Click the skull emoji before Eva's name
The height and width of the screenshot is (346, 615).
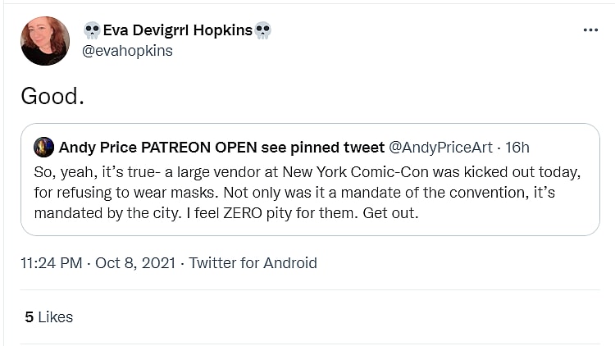(x=92, y=31)
